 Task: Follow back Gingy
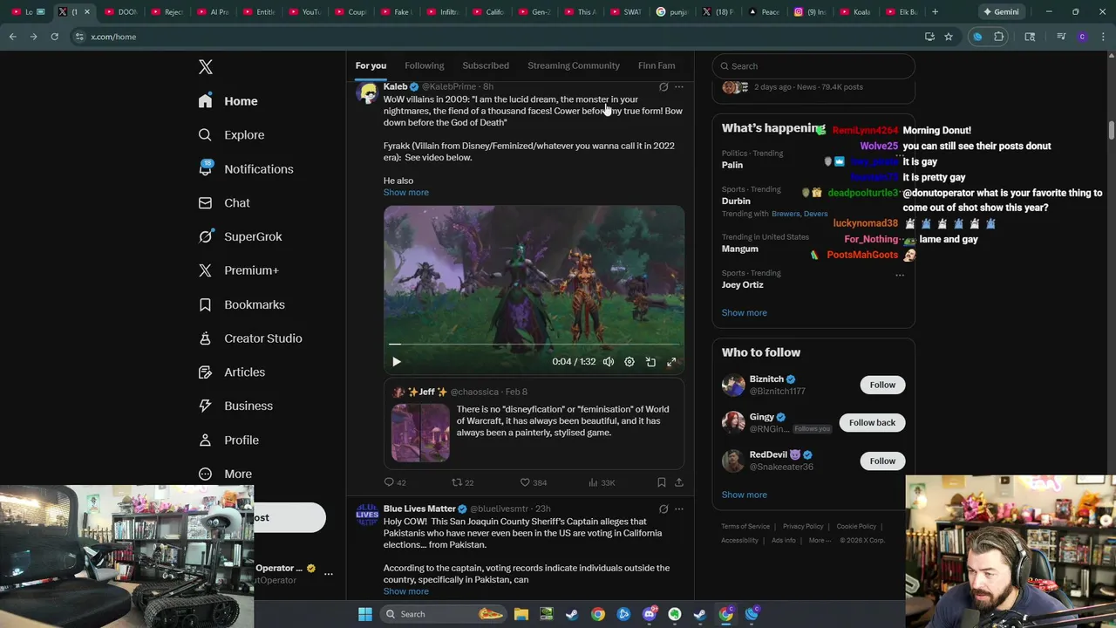[872, 422]
